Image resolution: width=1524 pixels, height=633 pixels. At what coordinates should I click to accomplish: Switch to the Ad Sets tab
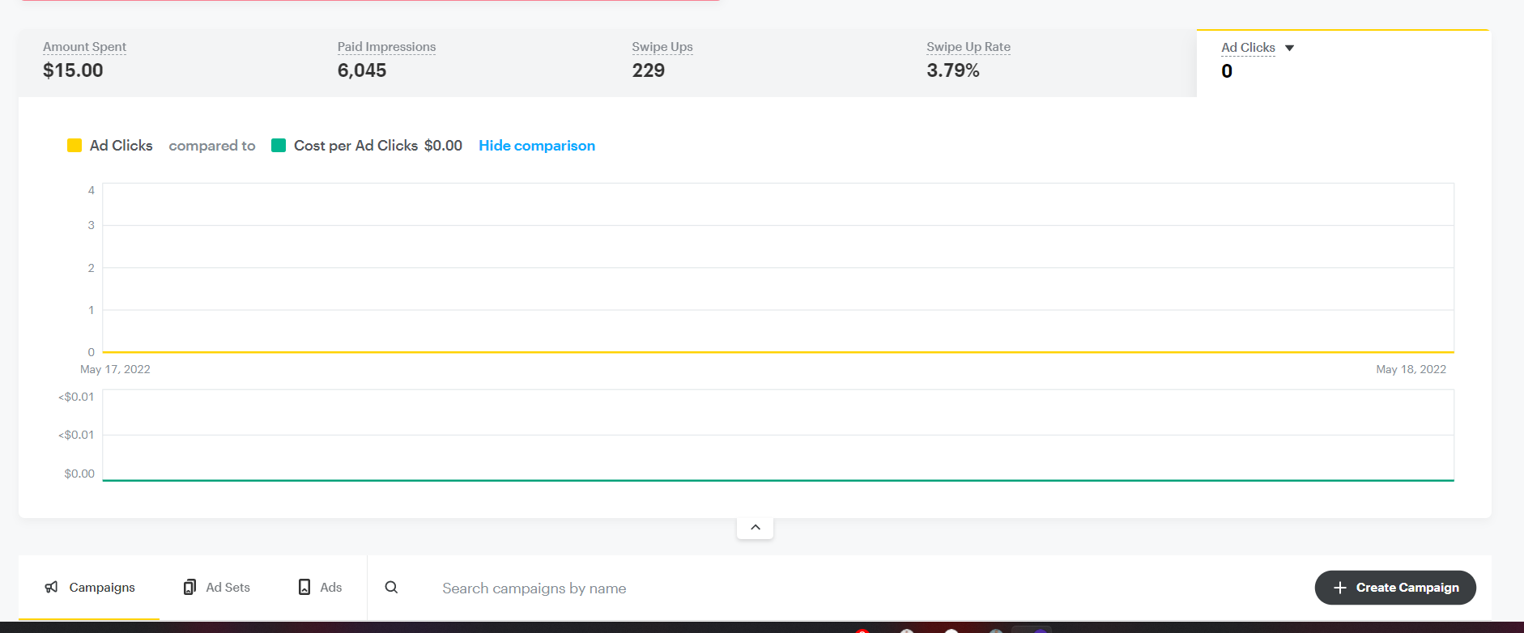(228, 588)
